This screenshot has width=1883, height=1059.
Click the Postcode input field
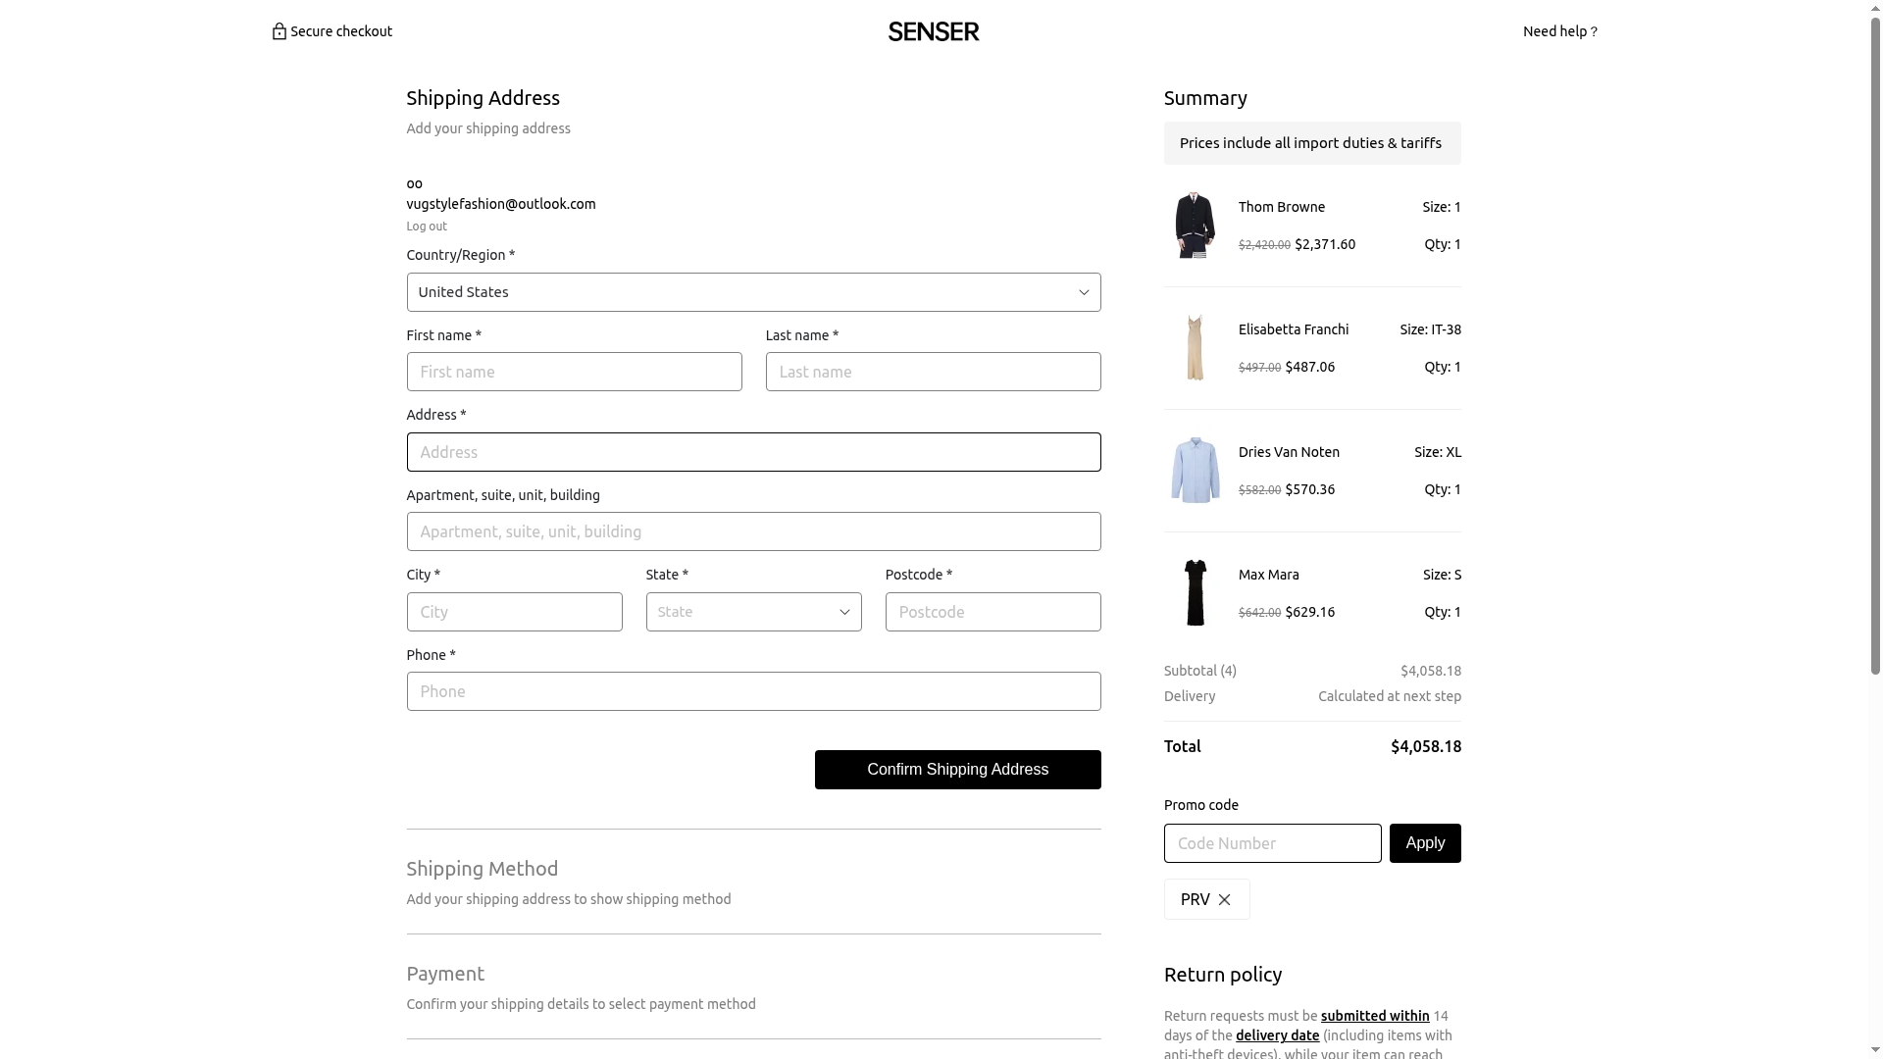pos(992,612)
